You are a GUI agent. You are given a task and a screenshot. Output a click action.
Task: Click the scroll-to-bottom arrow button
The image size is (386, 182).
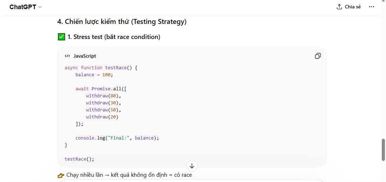click(192, 166)
